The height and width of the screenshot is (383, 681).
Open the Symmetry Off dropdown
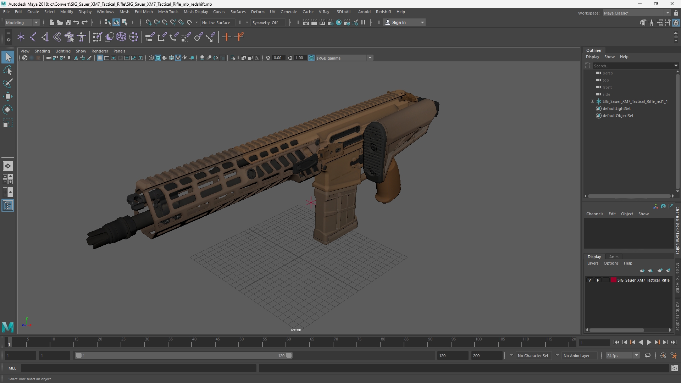pyautogui.click(x=268, y=22)
